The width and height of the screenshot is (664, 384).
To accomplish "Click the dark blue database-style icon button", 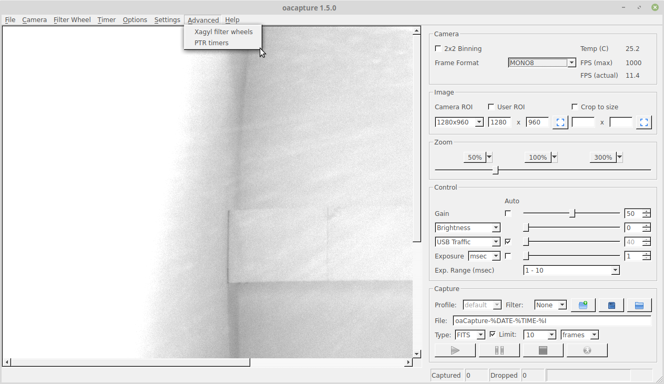I will (x=611, y=305).
